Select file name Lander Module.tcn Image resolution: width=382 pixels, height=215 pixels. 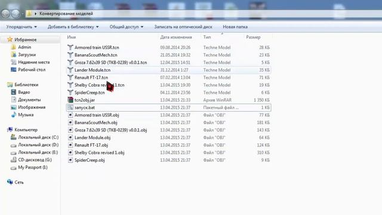pyautogui.click(x=93, y=70)
